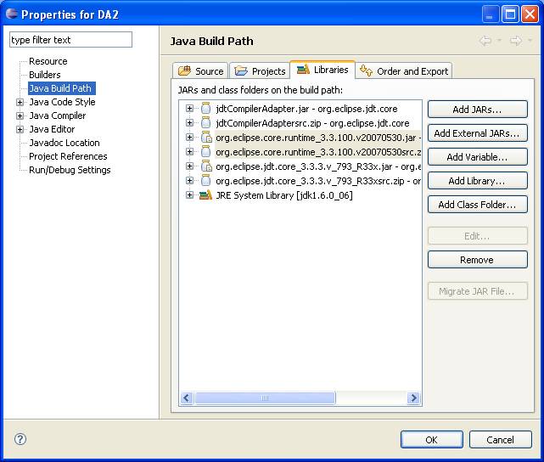544x462 pixels.
Task: Select org.eclipse.core.runtime_3.3.100.v20070530src.zip row
Action: point(317,152)
